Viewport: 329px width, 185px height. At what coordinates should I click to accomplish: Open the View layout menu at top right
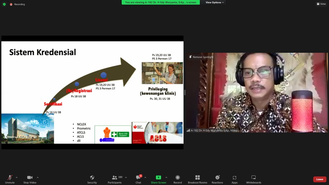321,4
